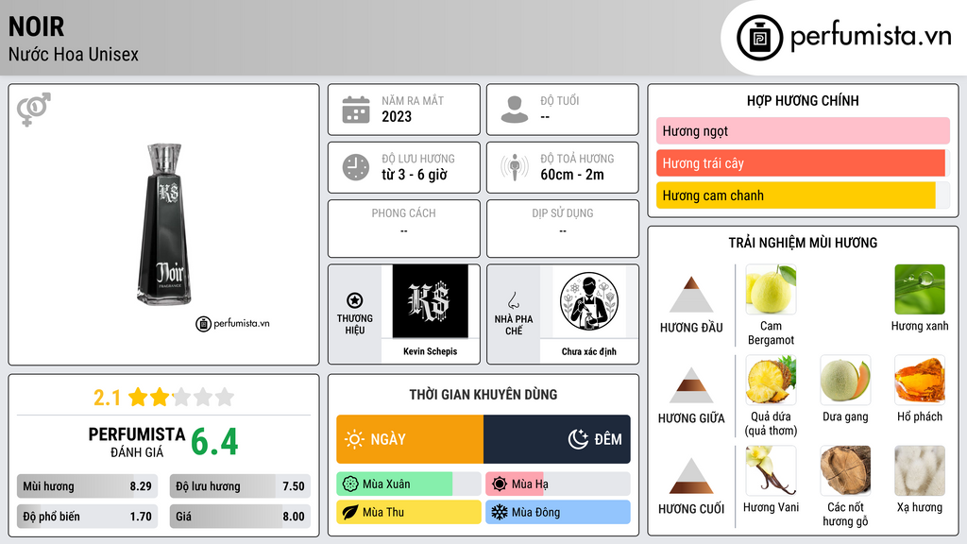Click the clock icon beside Độ lưu hương

click(356, 167)
